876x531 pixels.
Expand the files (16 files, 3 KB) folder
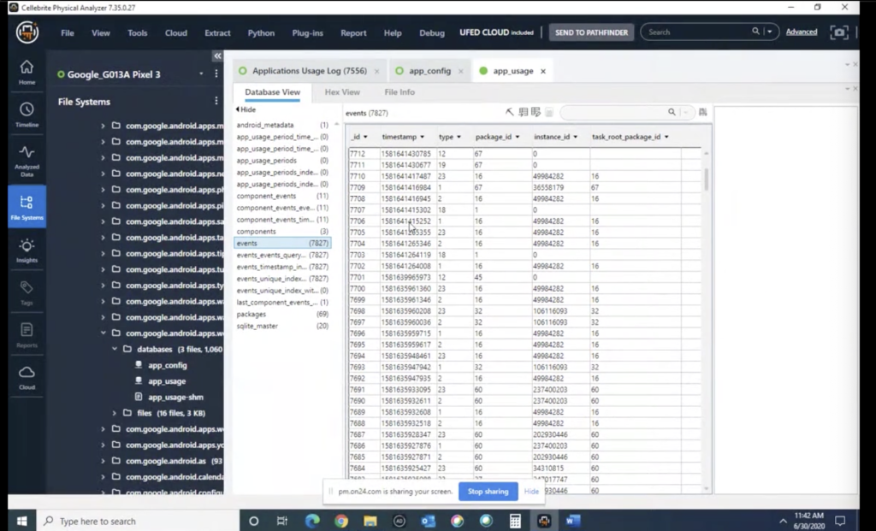pos(115,413)
